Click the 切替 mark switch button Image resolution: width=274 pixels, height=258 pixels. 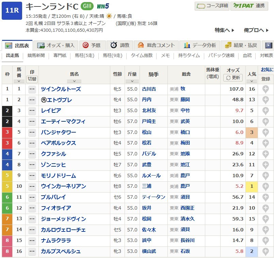(x=32, y=79)
